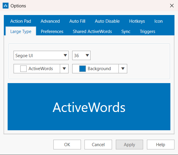Confirm with the OK button
This screenshot has width=178, height=155.
click(x=67, y=144)
